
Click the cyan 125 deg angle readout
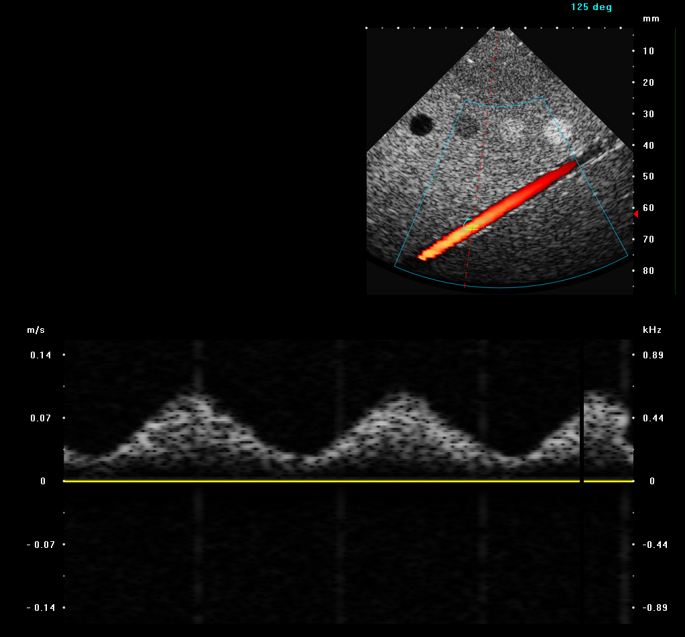(591, 7)
